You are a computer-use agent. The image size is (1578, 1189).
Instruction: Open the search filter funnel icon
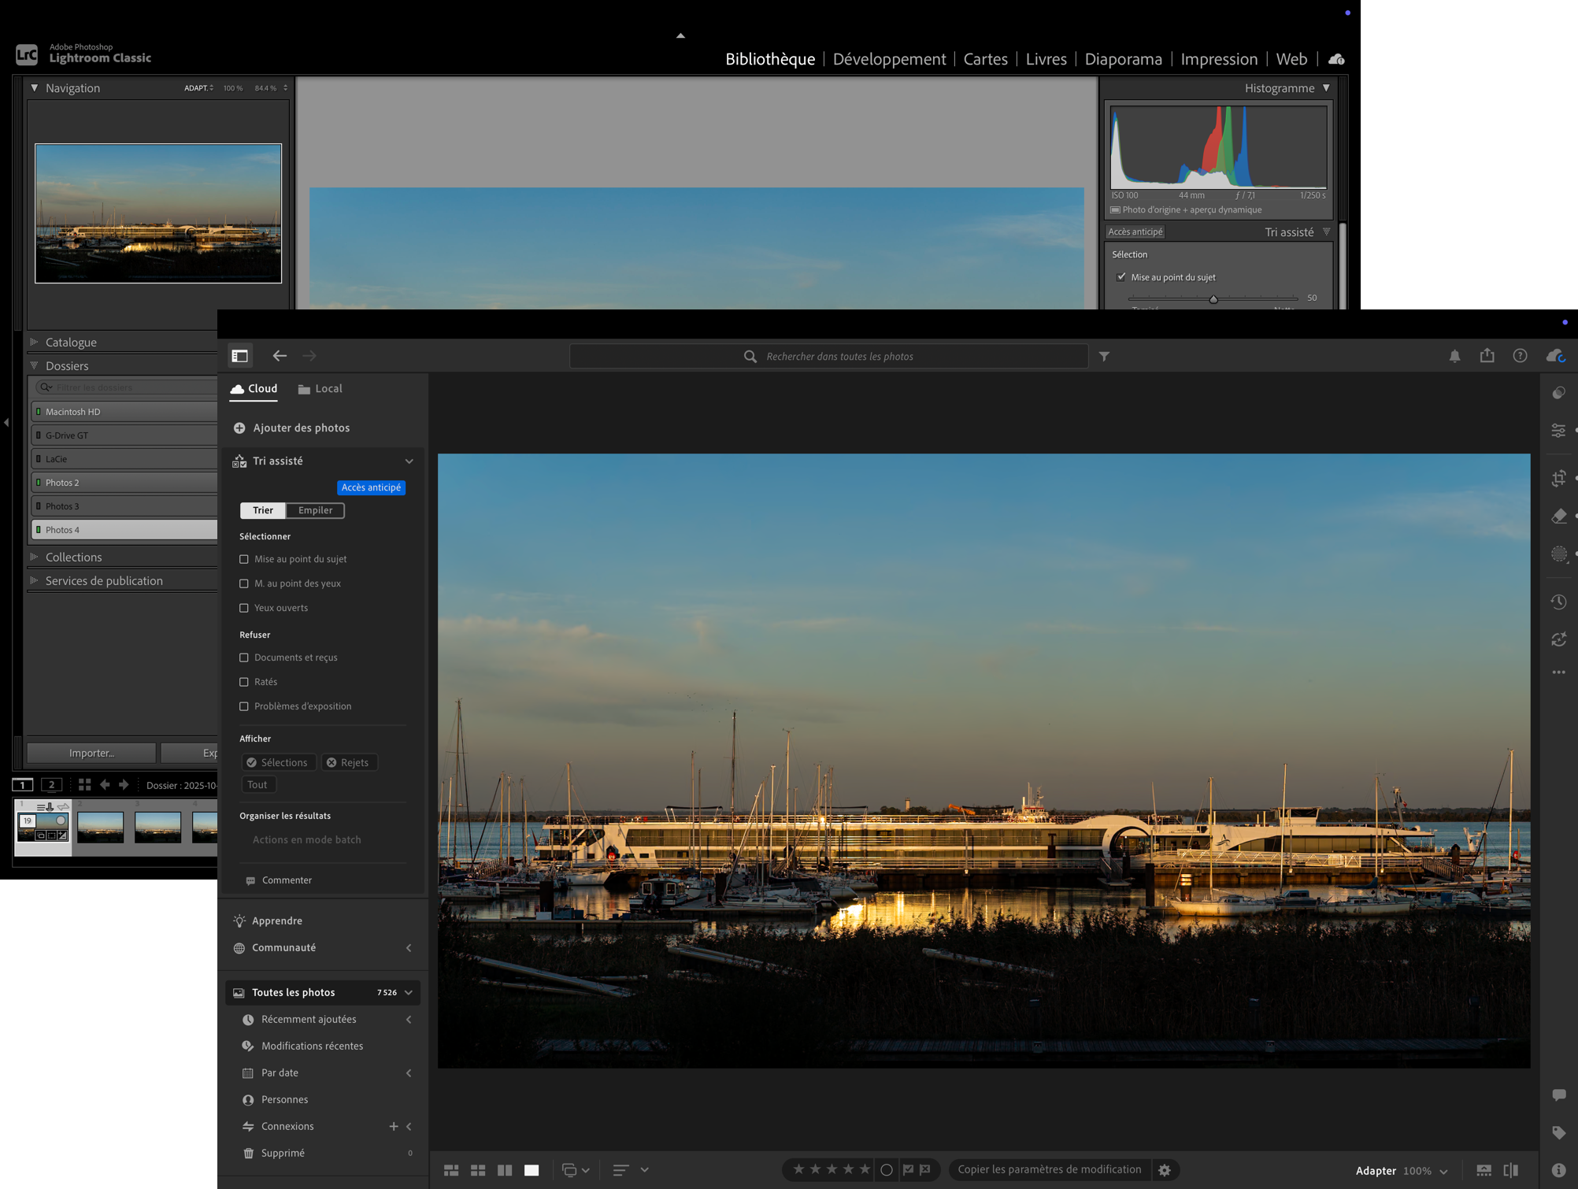[x=1104, y=357]
